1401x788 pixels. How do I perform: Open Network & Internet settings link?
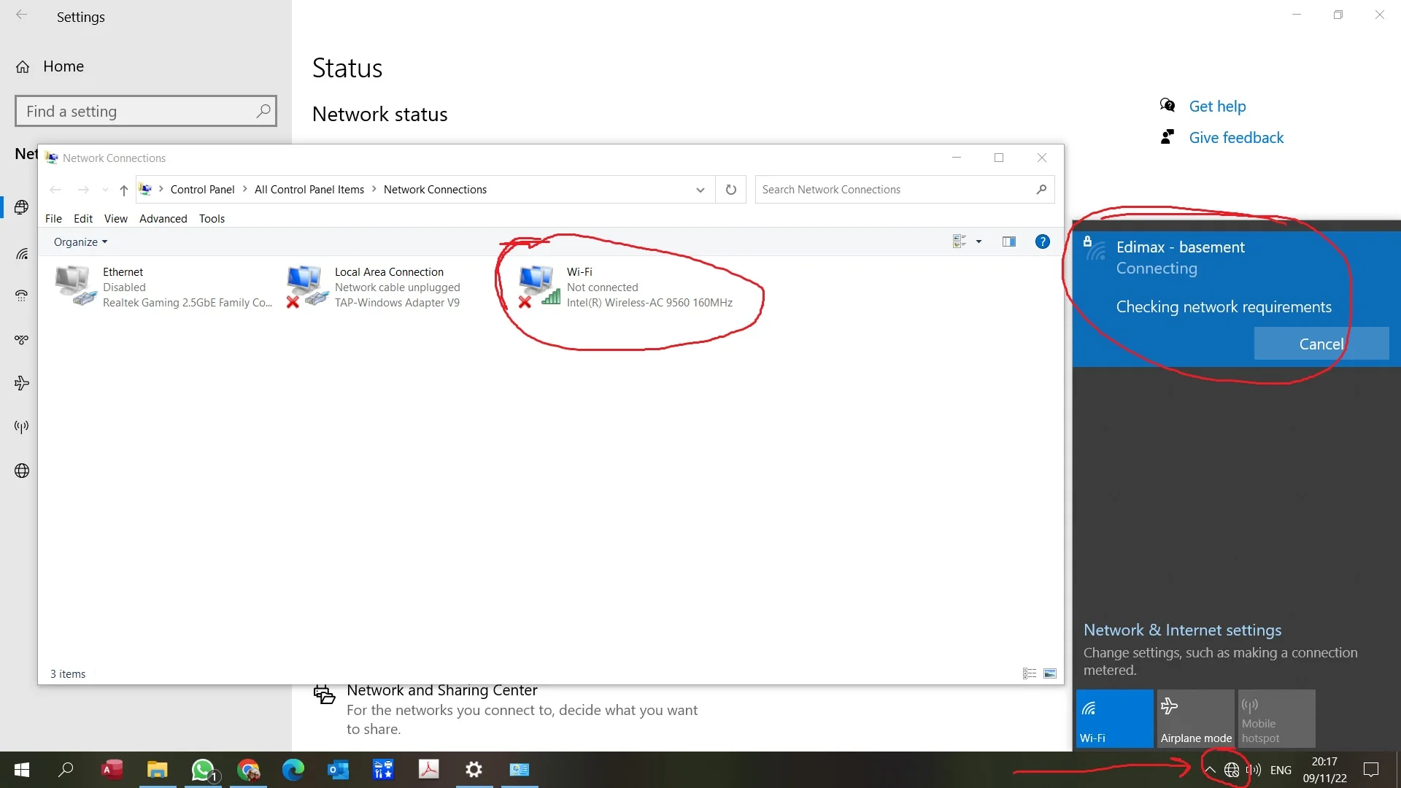coord(1182,630)
